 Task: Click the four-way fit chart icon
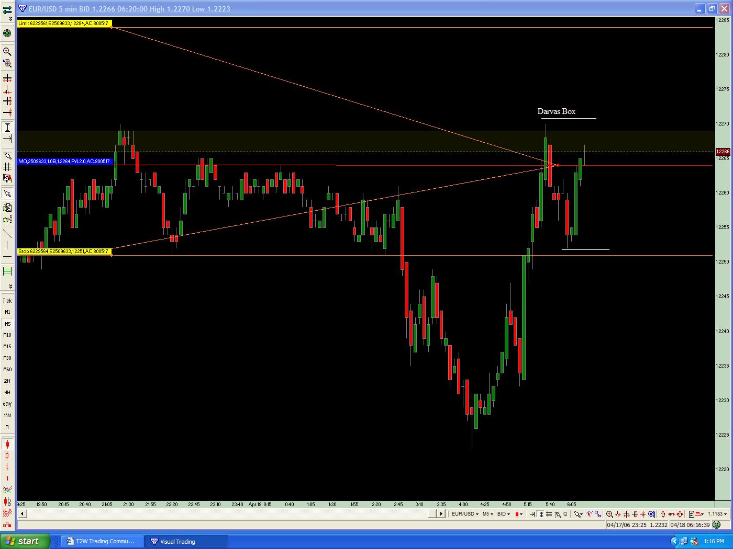pos(680,514)
